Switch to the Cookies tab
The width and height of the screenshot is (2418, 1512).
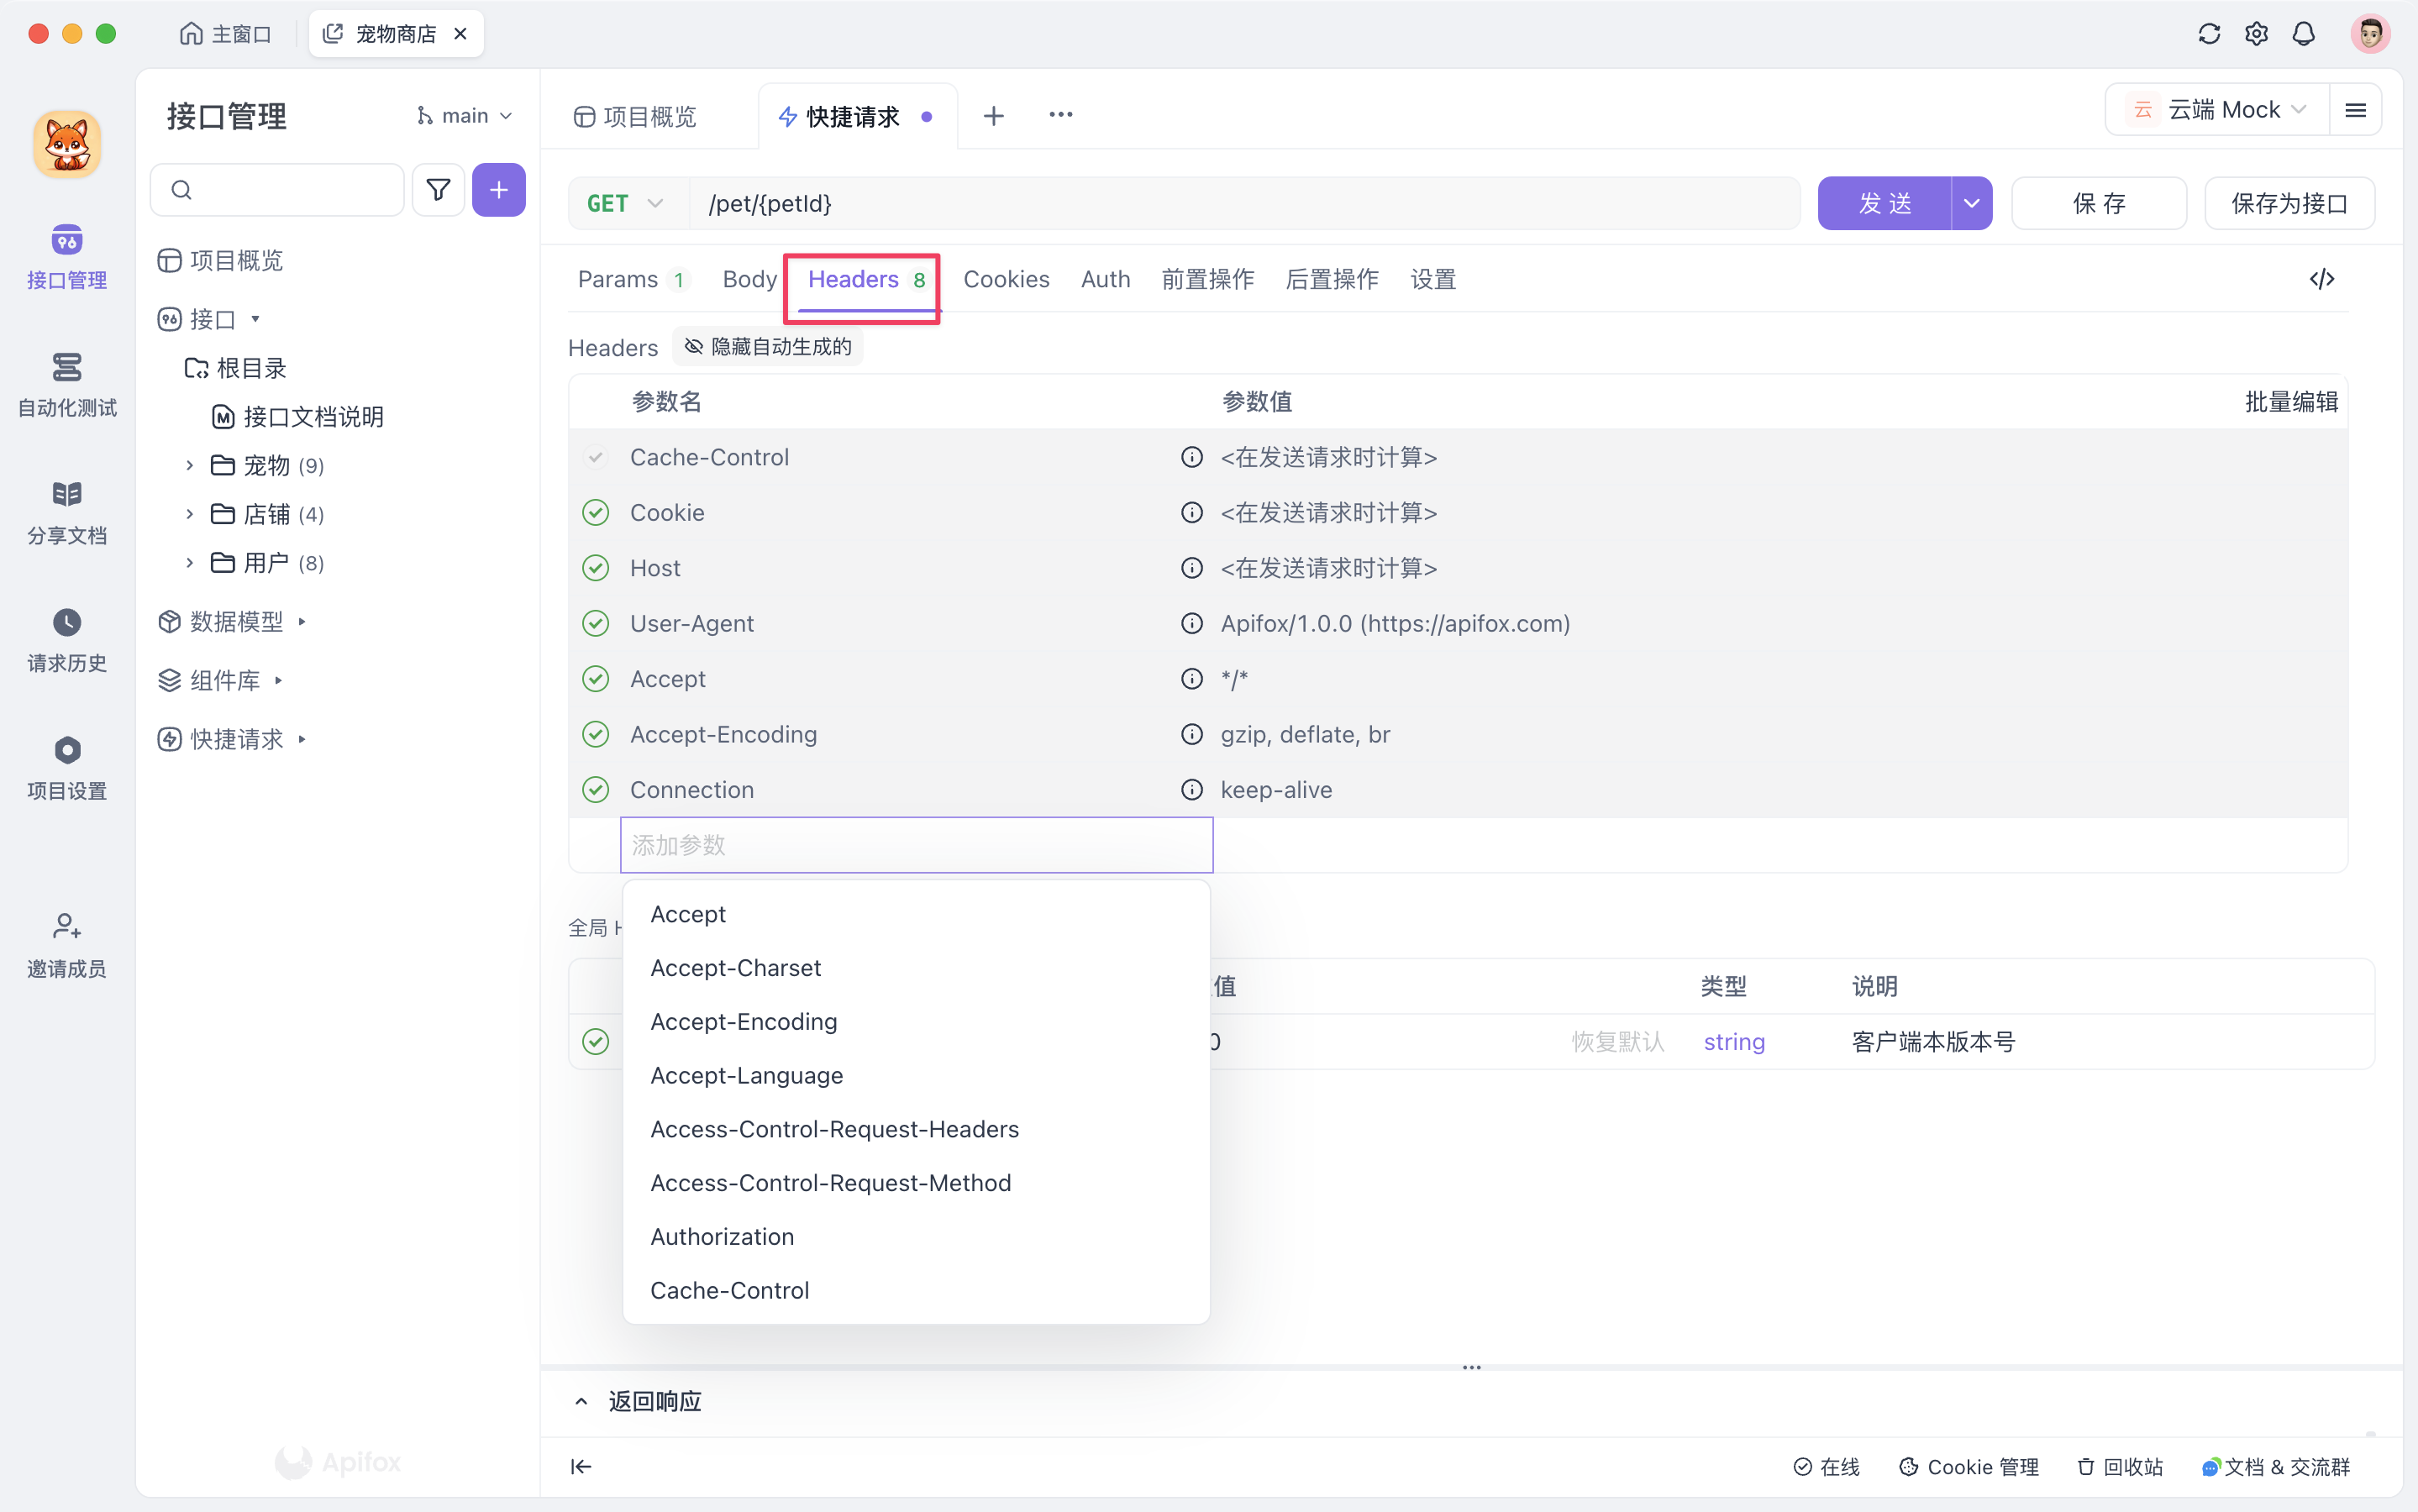pyautogui.click(x=1006, y=279)
